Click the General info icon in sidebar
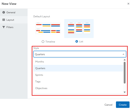The height and width of the screenshot is (109, 130). click(4, 12)
